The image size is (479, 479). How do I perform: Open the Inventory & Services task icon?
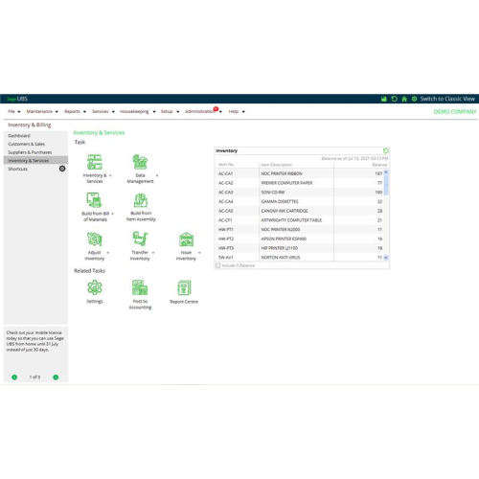pyautogui.click(x=95, y=162)
